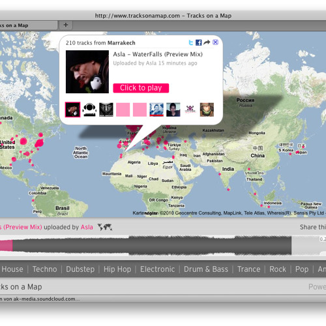Open the Asla uploader link in player bar
Screen dimensions: 326x326
(x=87, y=227)
